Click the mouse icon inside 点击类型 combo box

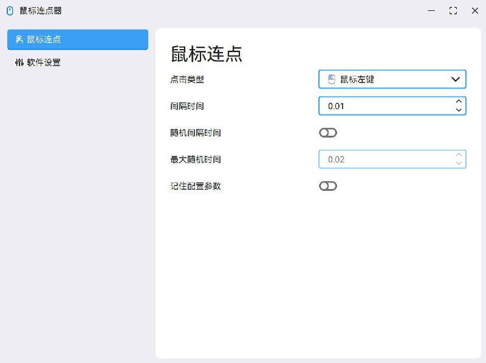(x=332, y=79)
